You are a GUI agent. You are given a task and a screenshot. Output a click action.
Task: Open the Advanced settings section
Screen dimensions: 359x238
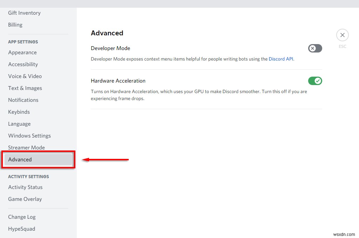click(x=20, y=160)
